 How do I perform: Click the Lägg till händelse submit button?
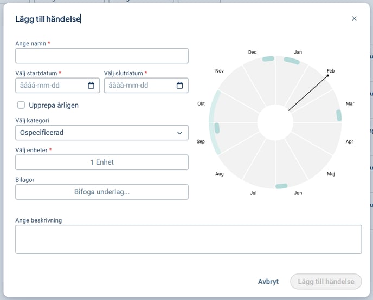click(x=325, y=282)
